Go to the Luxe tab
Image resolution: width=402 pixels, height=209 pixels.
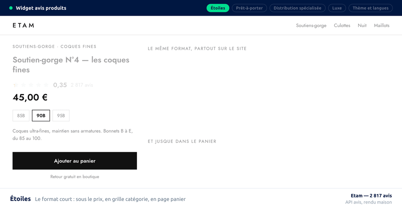tap(337, 8)
